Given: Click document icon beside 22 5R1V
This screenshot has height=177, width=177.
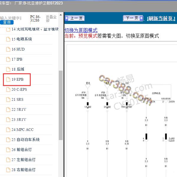Looking at the screenshot, I should (8, 110).
